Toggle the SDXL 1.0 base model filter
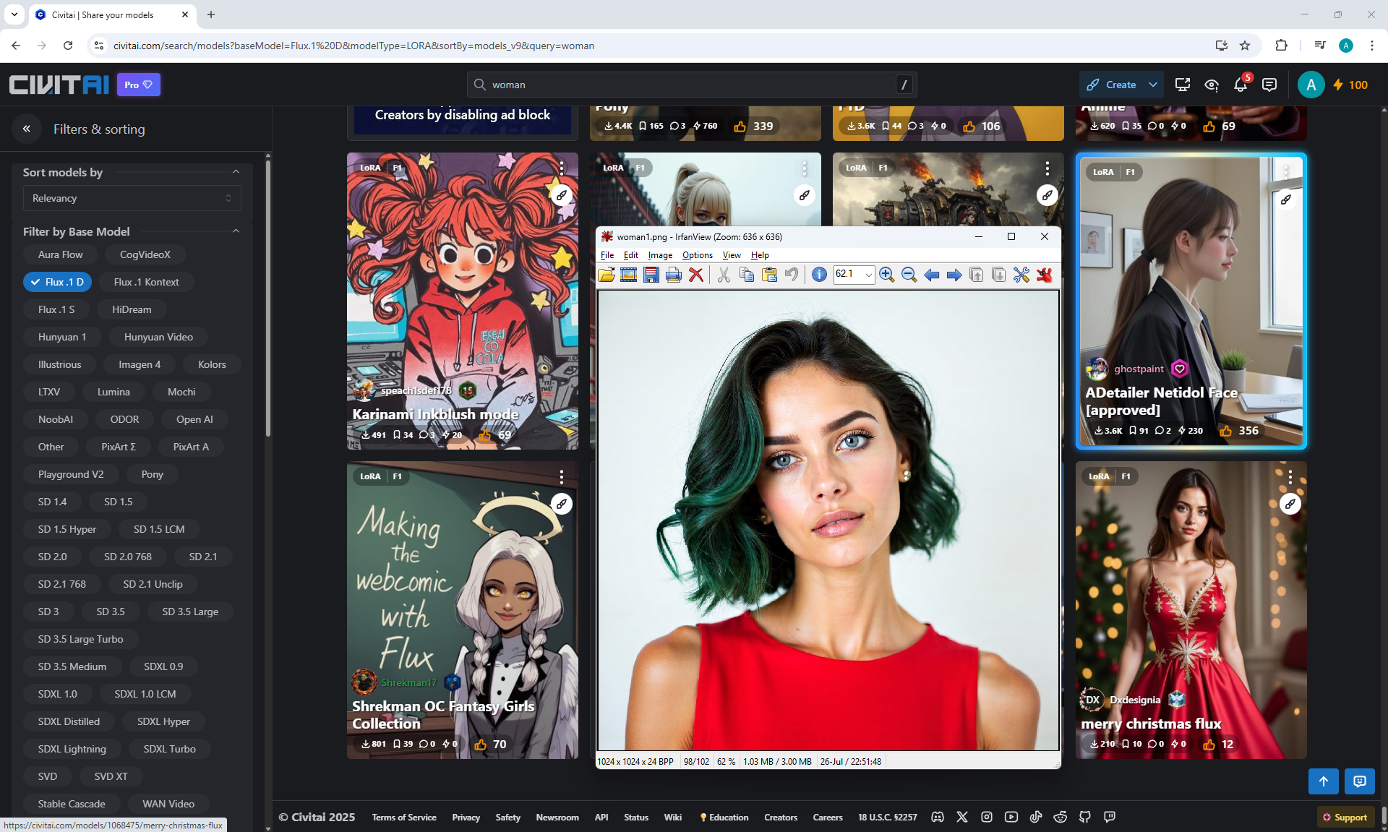 (57, 694)
